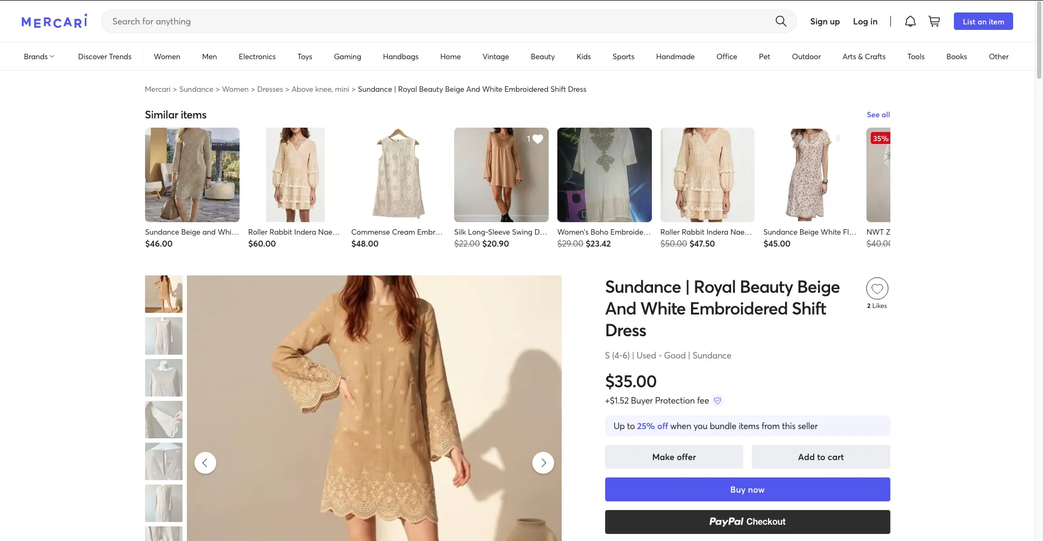Image resolution: width=1043 pixels, height=541 pixels.
Task: Open the Office category
Action: [x=726, y=56]
